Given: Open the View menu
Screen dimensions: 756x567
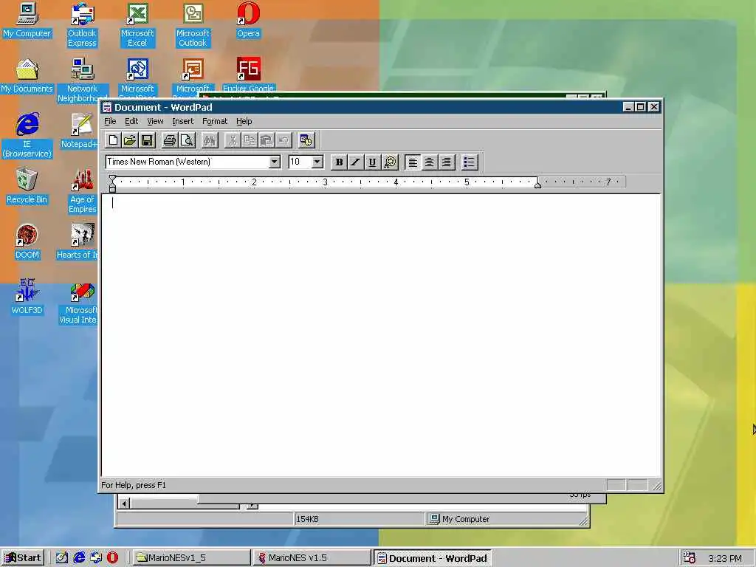Looking at the screenshot, I should (x=155, y=122).
